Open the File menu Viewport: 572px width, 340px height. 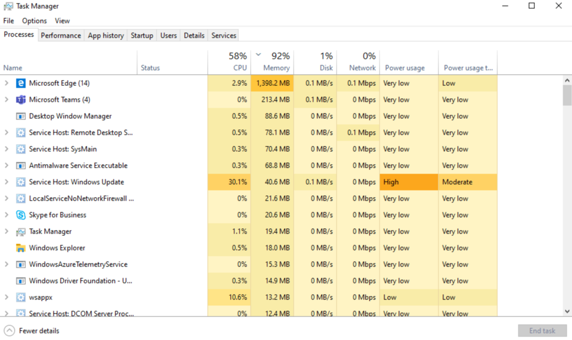point(8,21)
